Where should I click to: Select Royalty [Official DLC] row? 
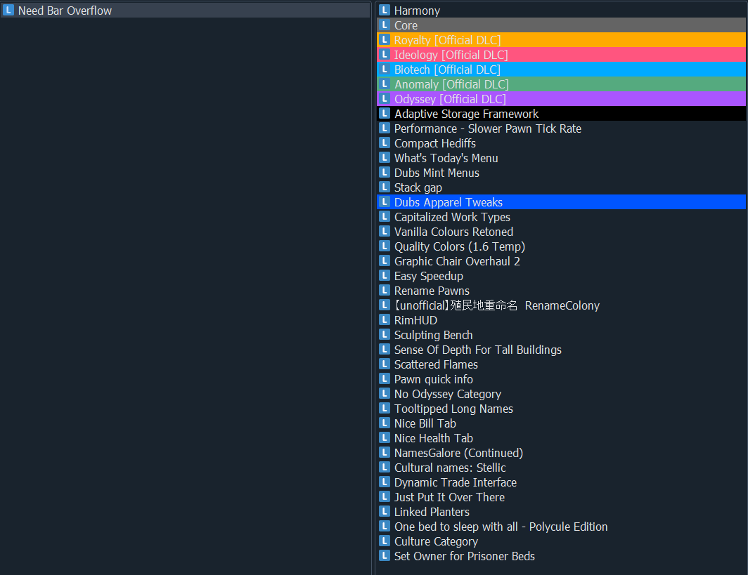(562, 40)
